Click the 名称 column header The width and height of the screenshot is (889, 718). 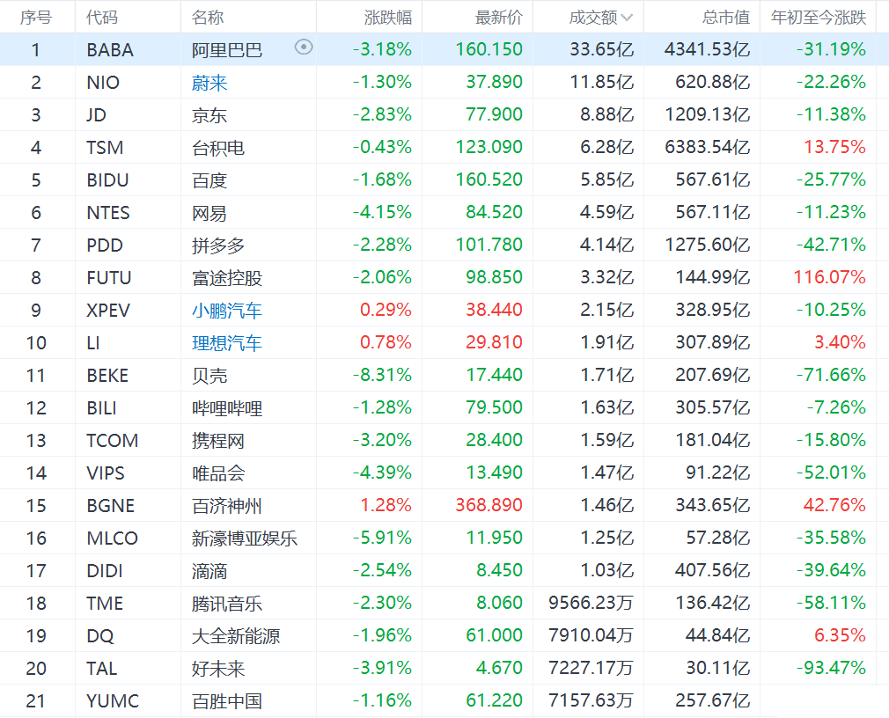208,18
